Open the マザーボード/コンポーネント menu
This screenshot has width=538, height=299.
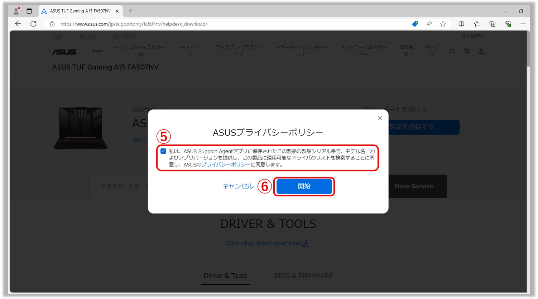tap(302, 51)
